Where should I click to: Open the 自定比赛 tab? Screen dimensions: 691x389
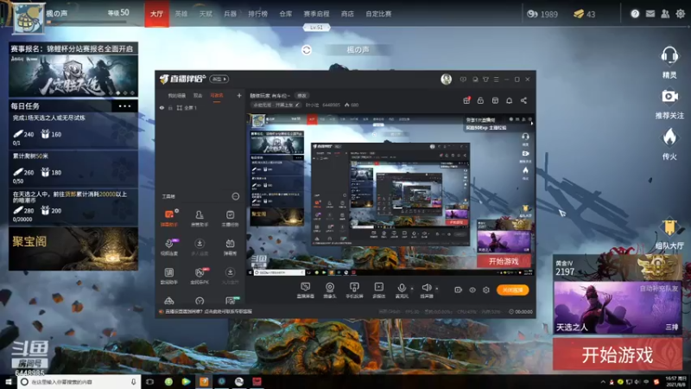[378, 14]
